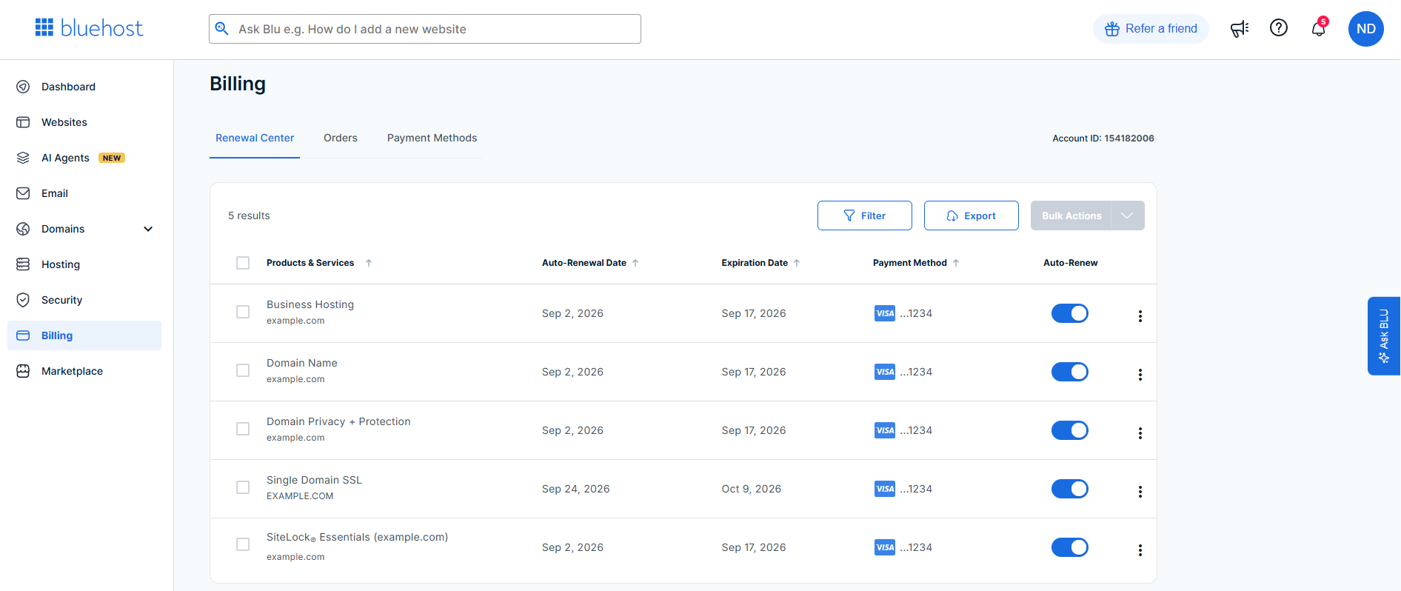The width and height of the screenshot is (1401, 591).
Task: Toggle auto-renew for Domain Privacy + Protection
Action: point(1070,430)
